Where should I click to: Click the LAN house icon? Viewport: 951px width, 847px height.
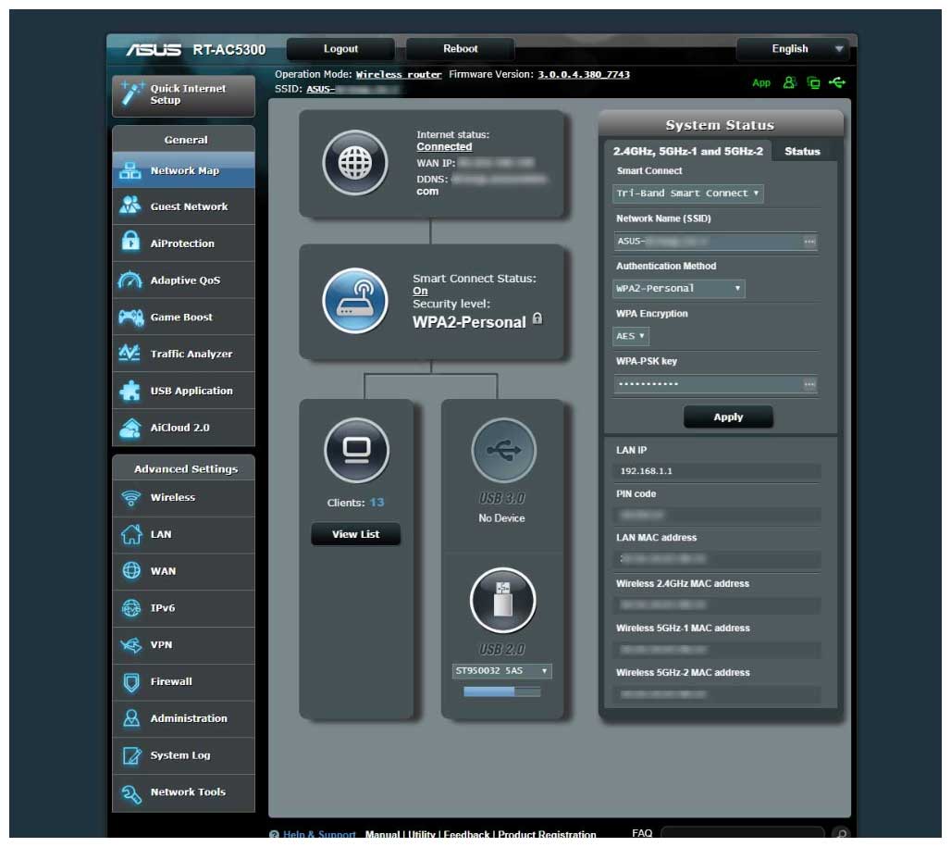coord(130,534)
